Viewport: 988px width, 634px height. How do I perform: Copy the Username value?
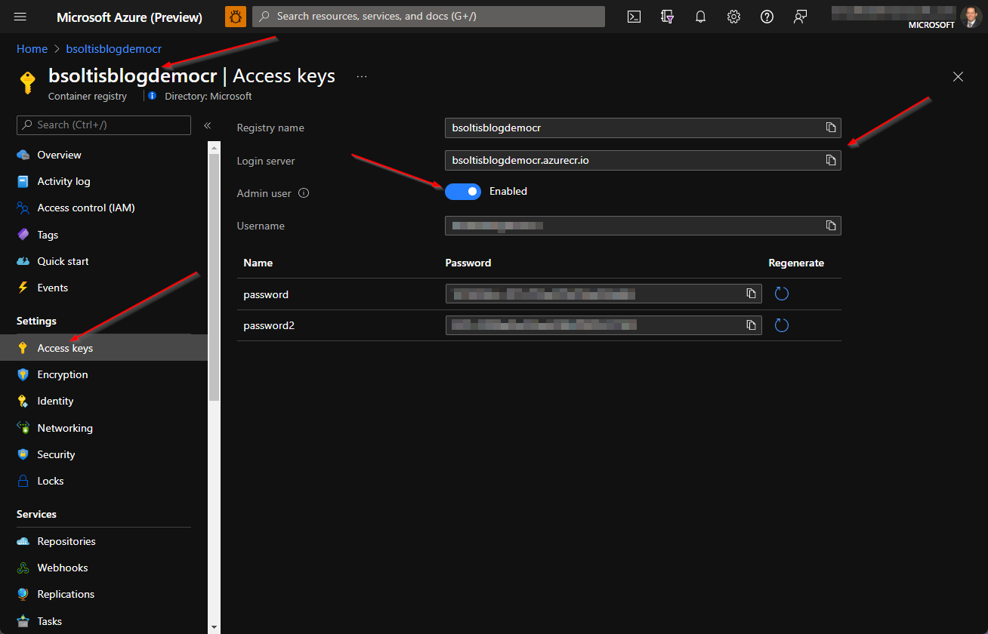pyautogui.click(x=830, y=225)
